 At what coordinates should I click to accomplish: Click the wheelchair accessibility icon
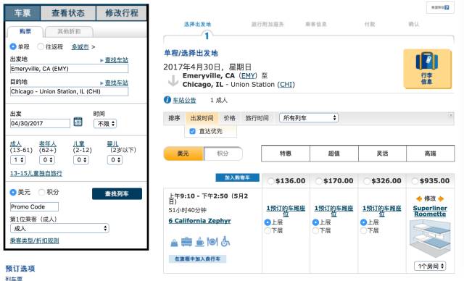(225, 241)
